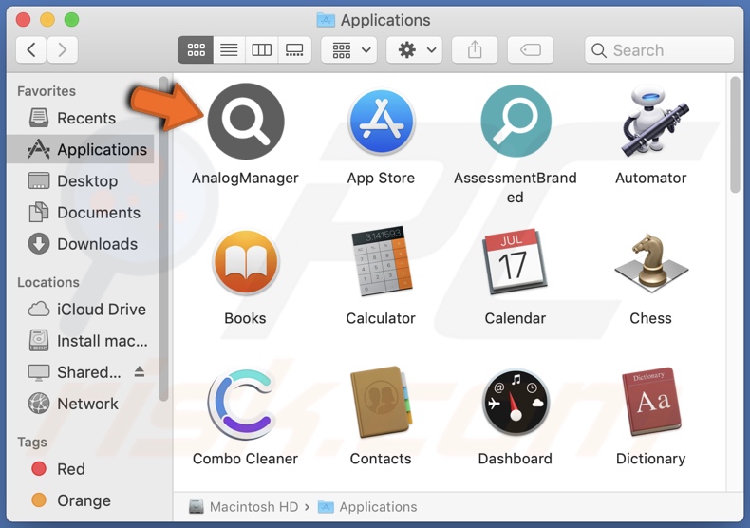This screenshot has width=750, height=528.
Task: Open the action gear menu
Action: tap(415, 49)
